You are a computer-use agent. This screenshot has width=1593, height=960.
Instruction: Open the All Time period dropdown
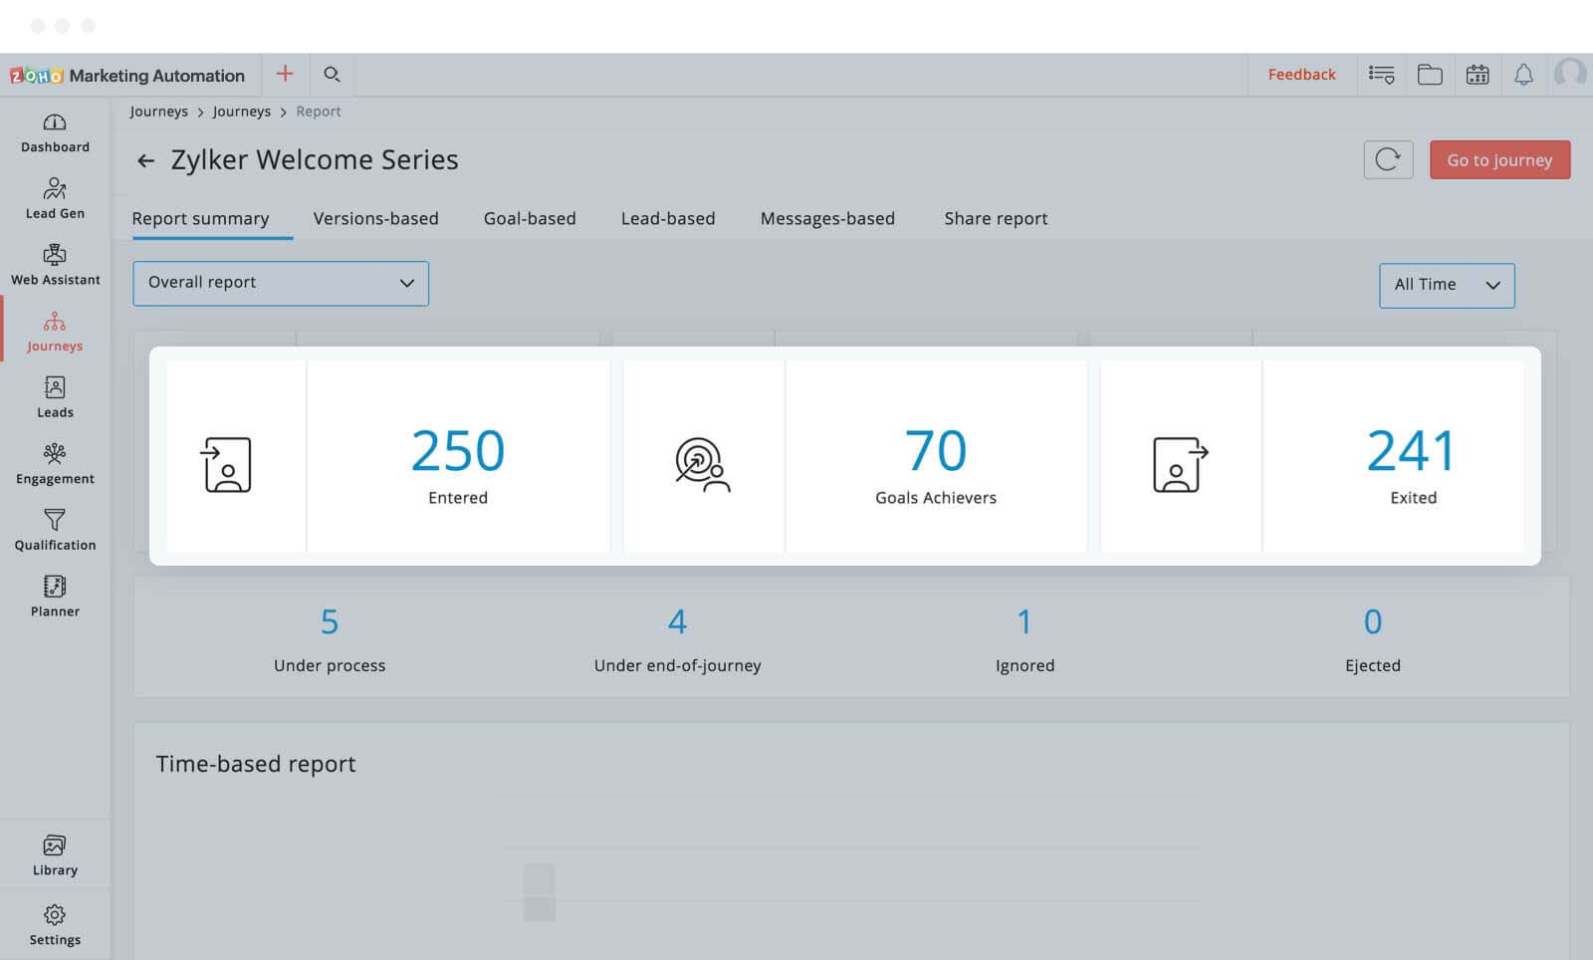point(1447,285)
